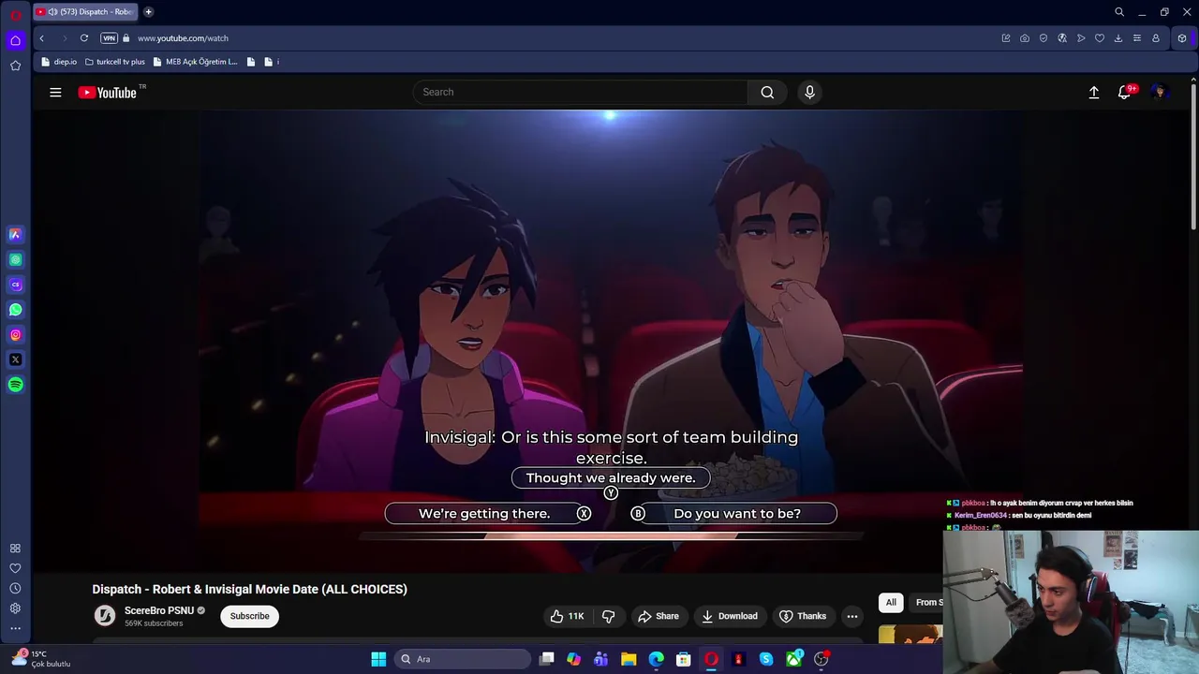Viewport: 1199px width, 674px height.
Task: Go to YouTube home via logo
Action: coord(108,92)
